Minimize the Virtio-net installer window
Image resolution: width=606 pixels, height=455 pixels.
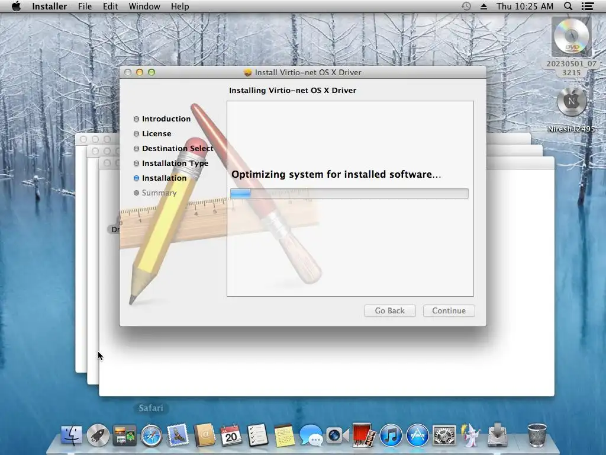click(140, 72)
